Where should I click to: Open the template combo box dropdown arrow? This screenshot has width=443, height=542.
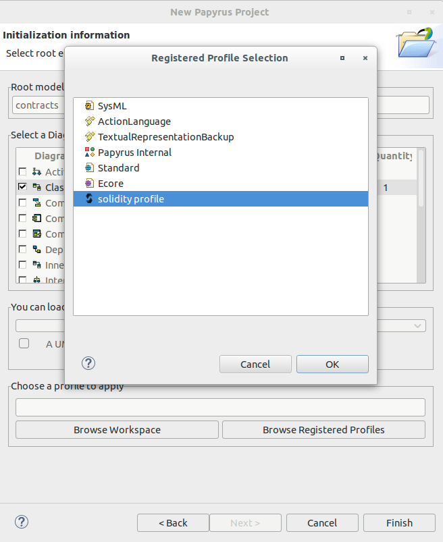tap(417, 325)
